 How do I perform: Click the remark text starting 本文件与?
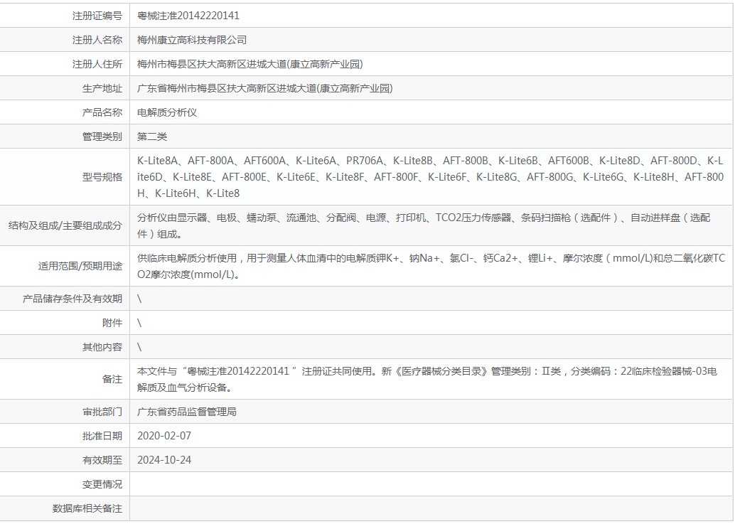[x=427, y=380]
